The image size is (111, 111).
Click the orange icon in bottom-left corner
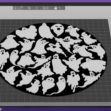pyautogui.click(x=1, y=109)
